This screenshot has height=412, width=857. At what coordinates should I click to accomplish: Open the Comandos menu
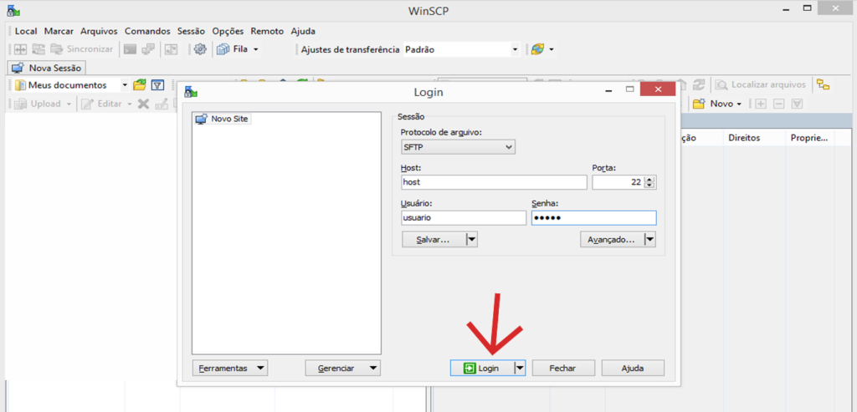coord(147,31)
